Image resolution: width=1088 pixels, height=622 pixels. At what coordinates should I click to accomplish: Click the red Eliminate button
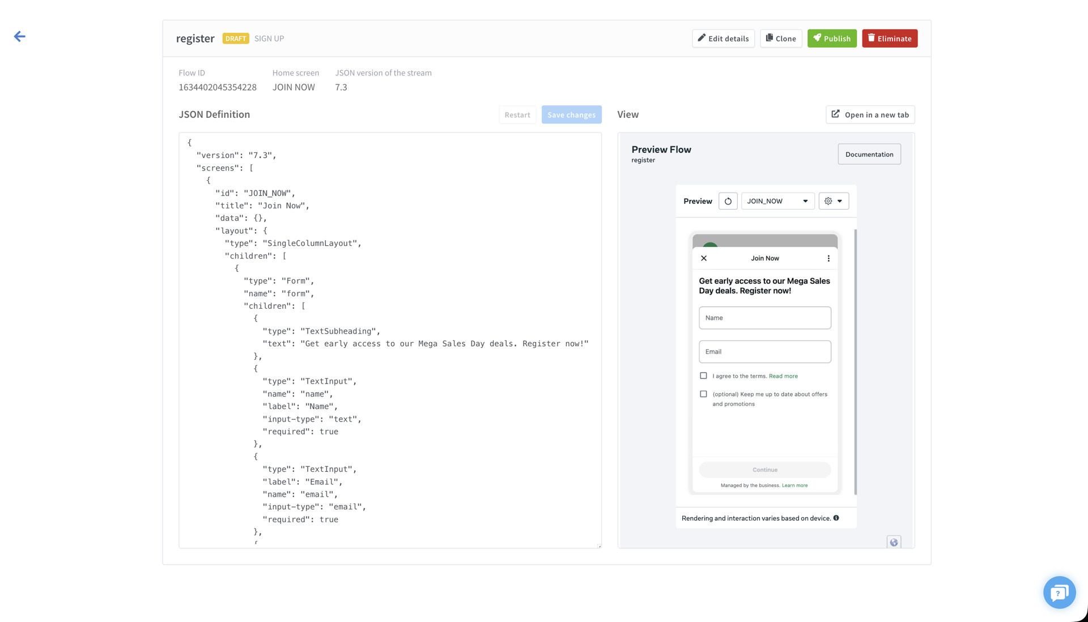[x=890, y=39]
